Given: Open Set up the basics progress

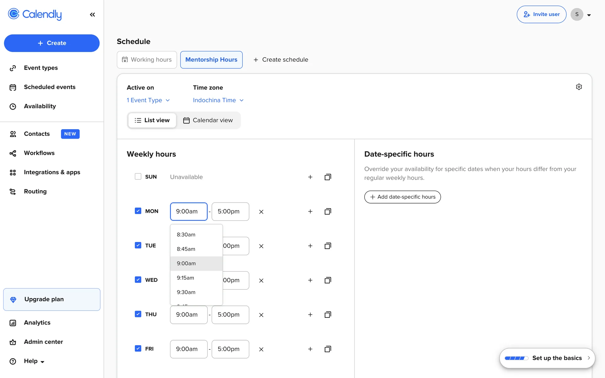Looking at the screenshot, I should 547,358.
